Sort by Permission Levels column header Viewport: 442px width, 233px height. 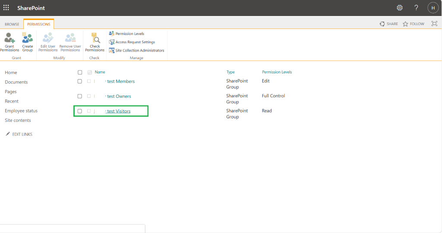click(x=277, y=72)
